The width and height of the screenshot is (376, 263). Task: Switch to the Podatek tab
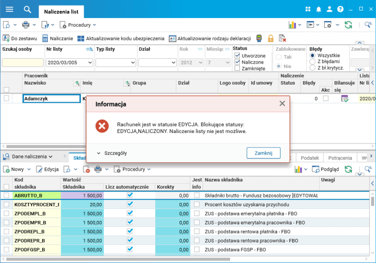pyautogui.click(x=309, y=158)
